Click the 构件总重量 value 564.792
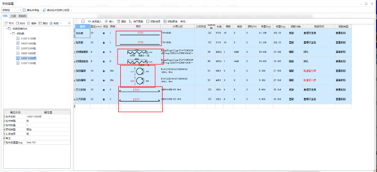Viewport: 377px width, 172px height. [x=48, y=142]
